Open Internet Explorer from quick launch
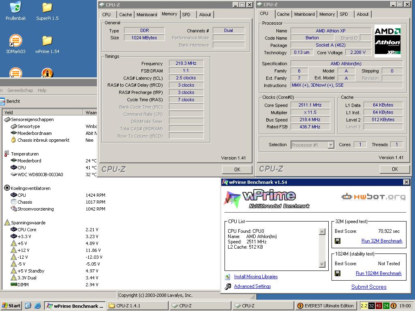Image resolution: width=415 pixels, height=311 pixels. click(x=38, y=306)
